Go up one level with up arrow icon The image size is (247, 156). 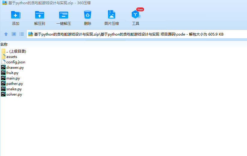click(x=6, y=34)
